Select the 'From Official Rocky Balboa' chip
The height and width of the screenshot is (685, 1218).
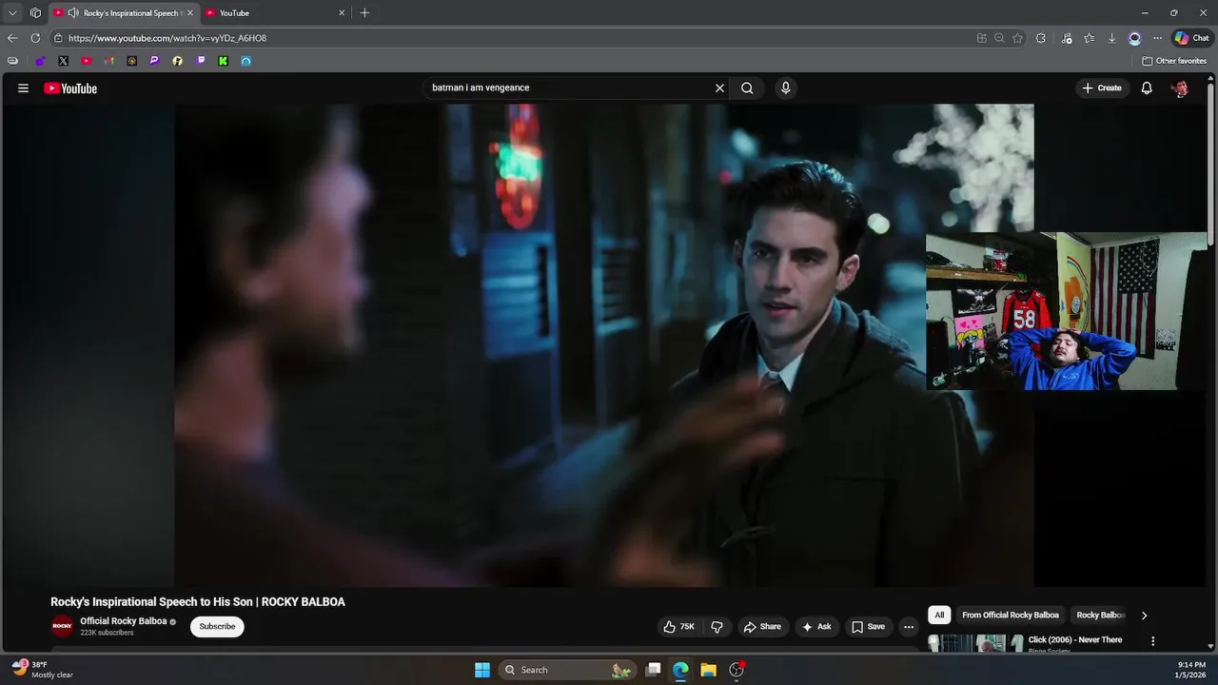(x=1011, y=615)
